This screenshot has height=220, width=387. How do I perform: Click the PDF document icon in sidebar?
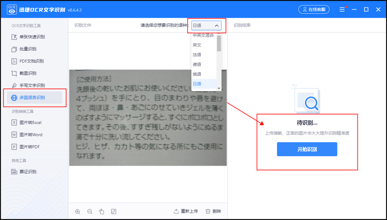[x=14, y=61]
